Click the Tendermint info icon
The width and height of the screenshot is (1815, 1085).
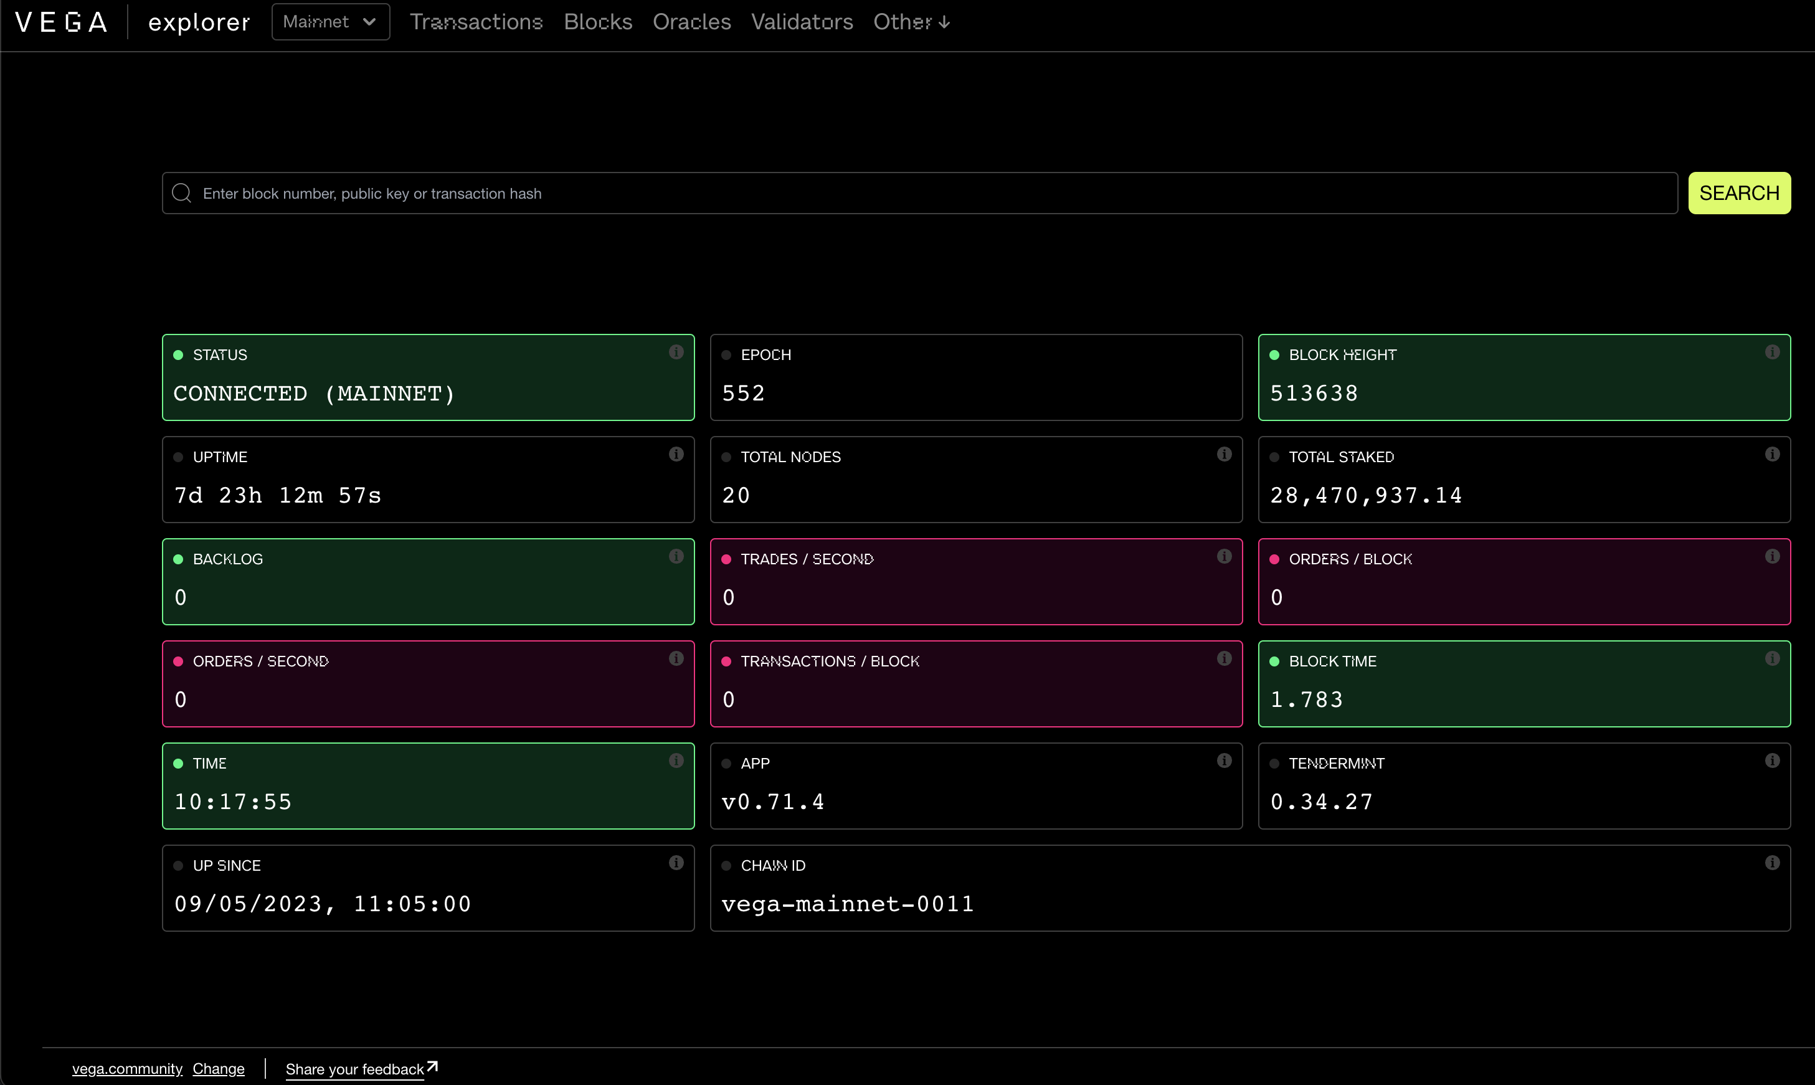[1772, 760]
